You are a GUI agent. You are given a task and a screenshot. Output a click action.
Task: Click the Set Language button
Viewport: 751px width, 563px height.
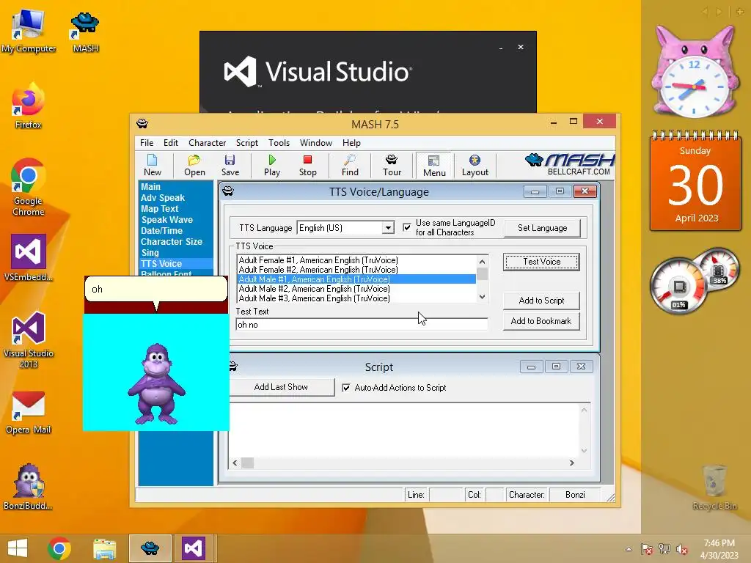(x=542, y=228)
